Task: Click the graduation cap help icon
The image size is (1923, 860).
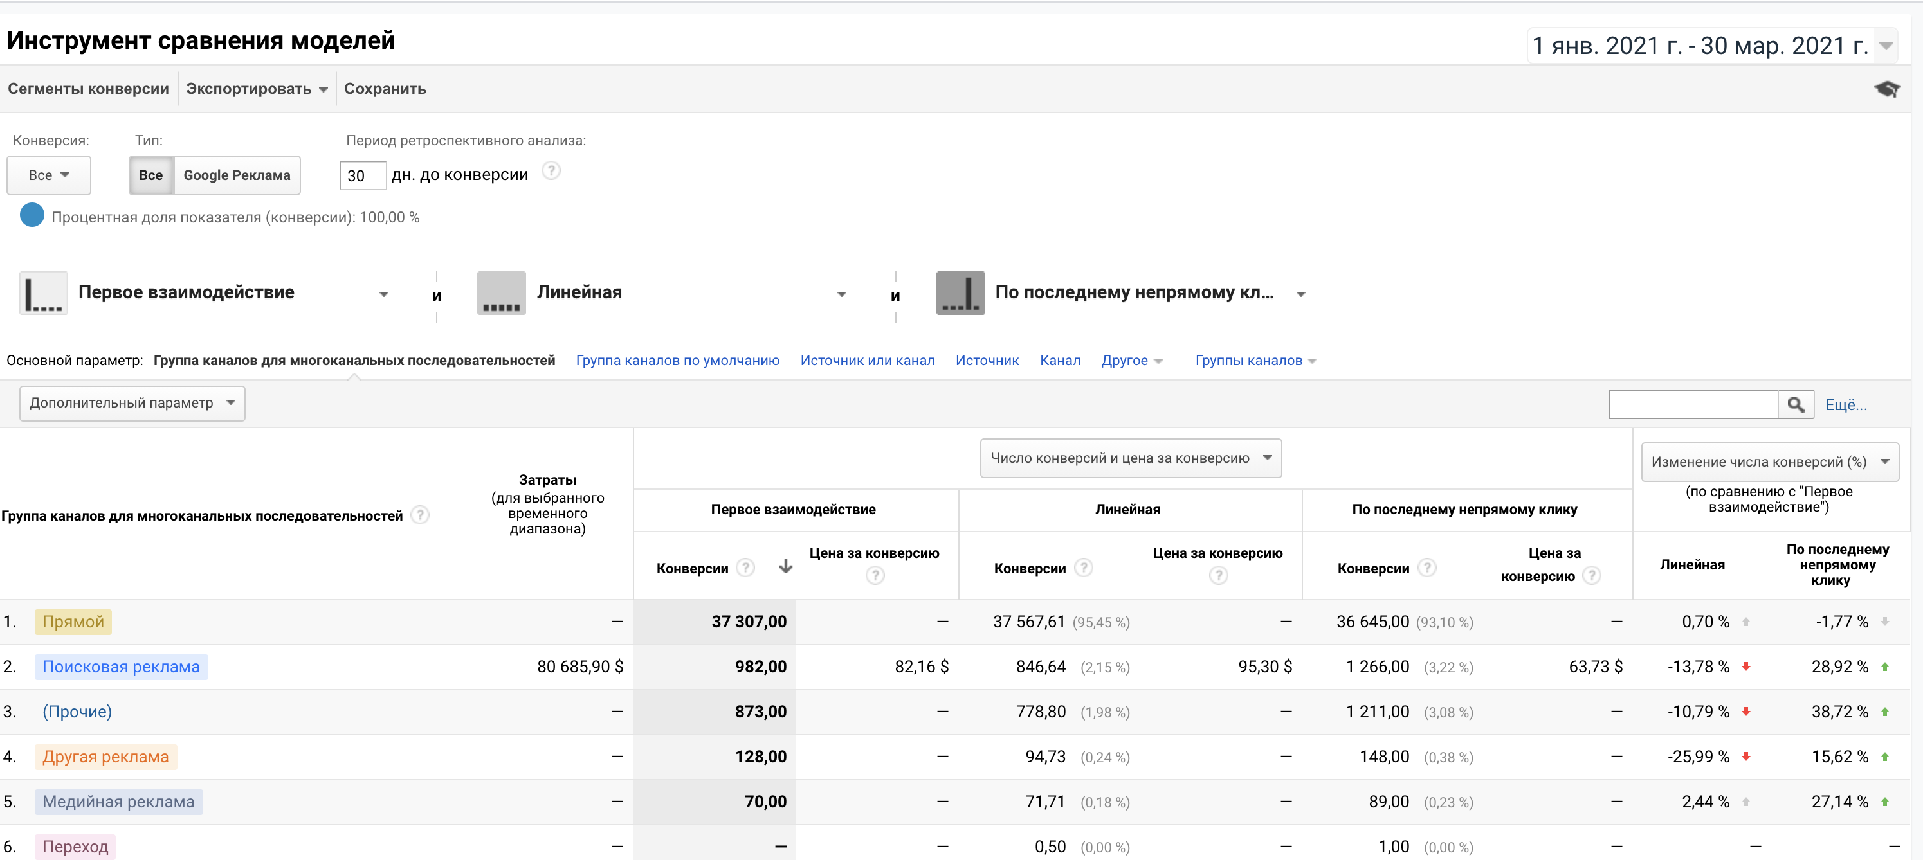Action: [1886, 89]
